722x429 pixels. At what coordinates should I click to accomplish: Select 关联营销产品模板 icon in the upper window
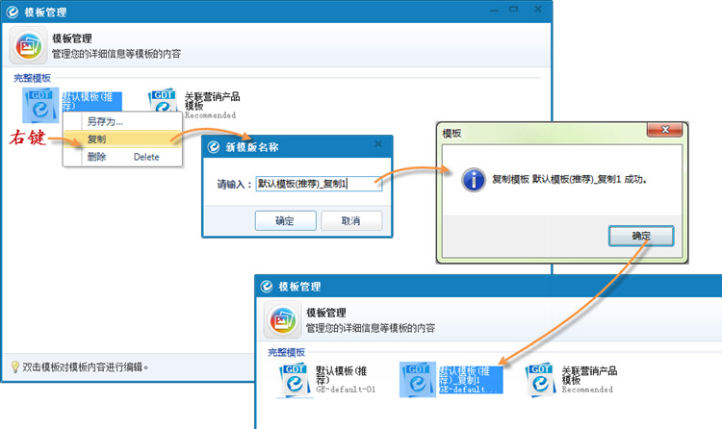166,105
